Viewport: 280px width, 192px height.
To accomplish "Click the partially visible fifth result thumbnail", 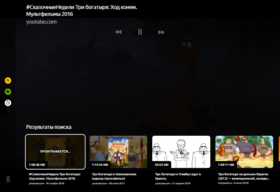I will click(279, 152).
